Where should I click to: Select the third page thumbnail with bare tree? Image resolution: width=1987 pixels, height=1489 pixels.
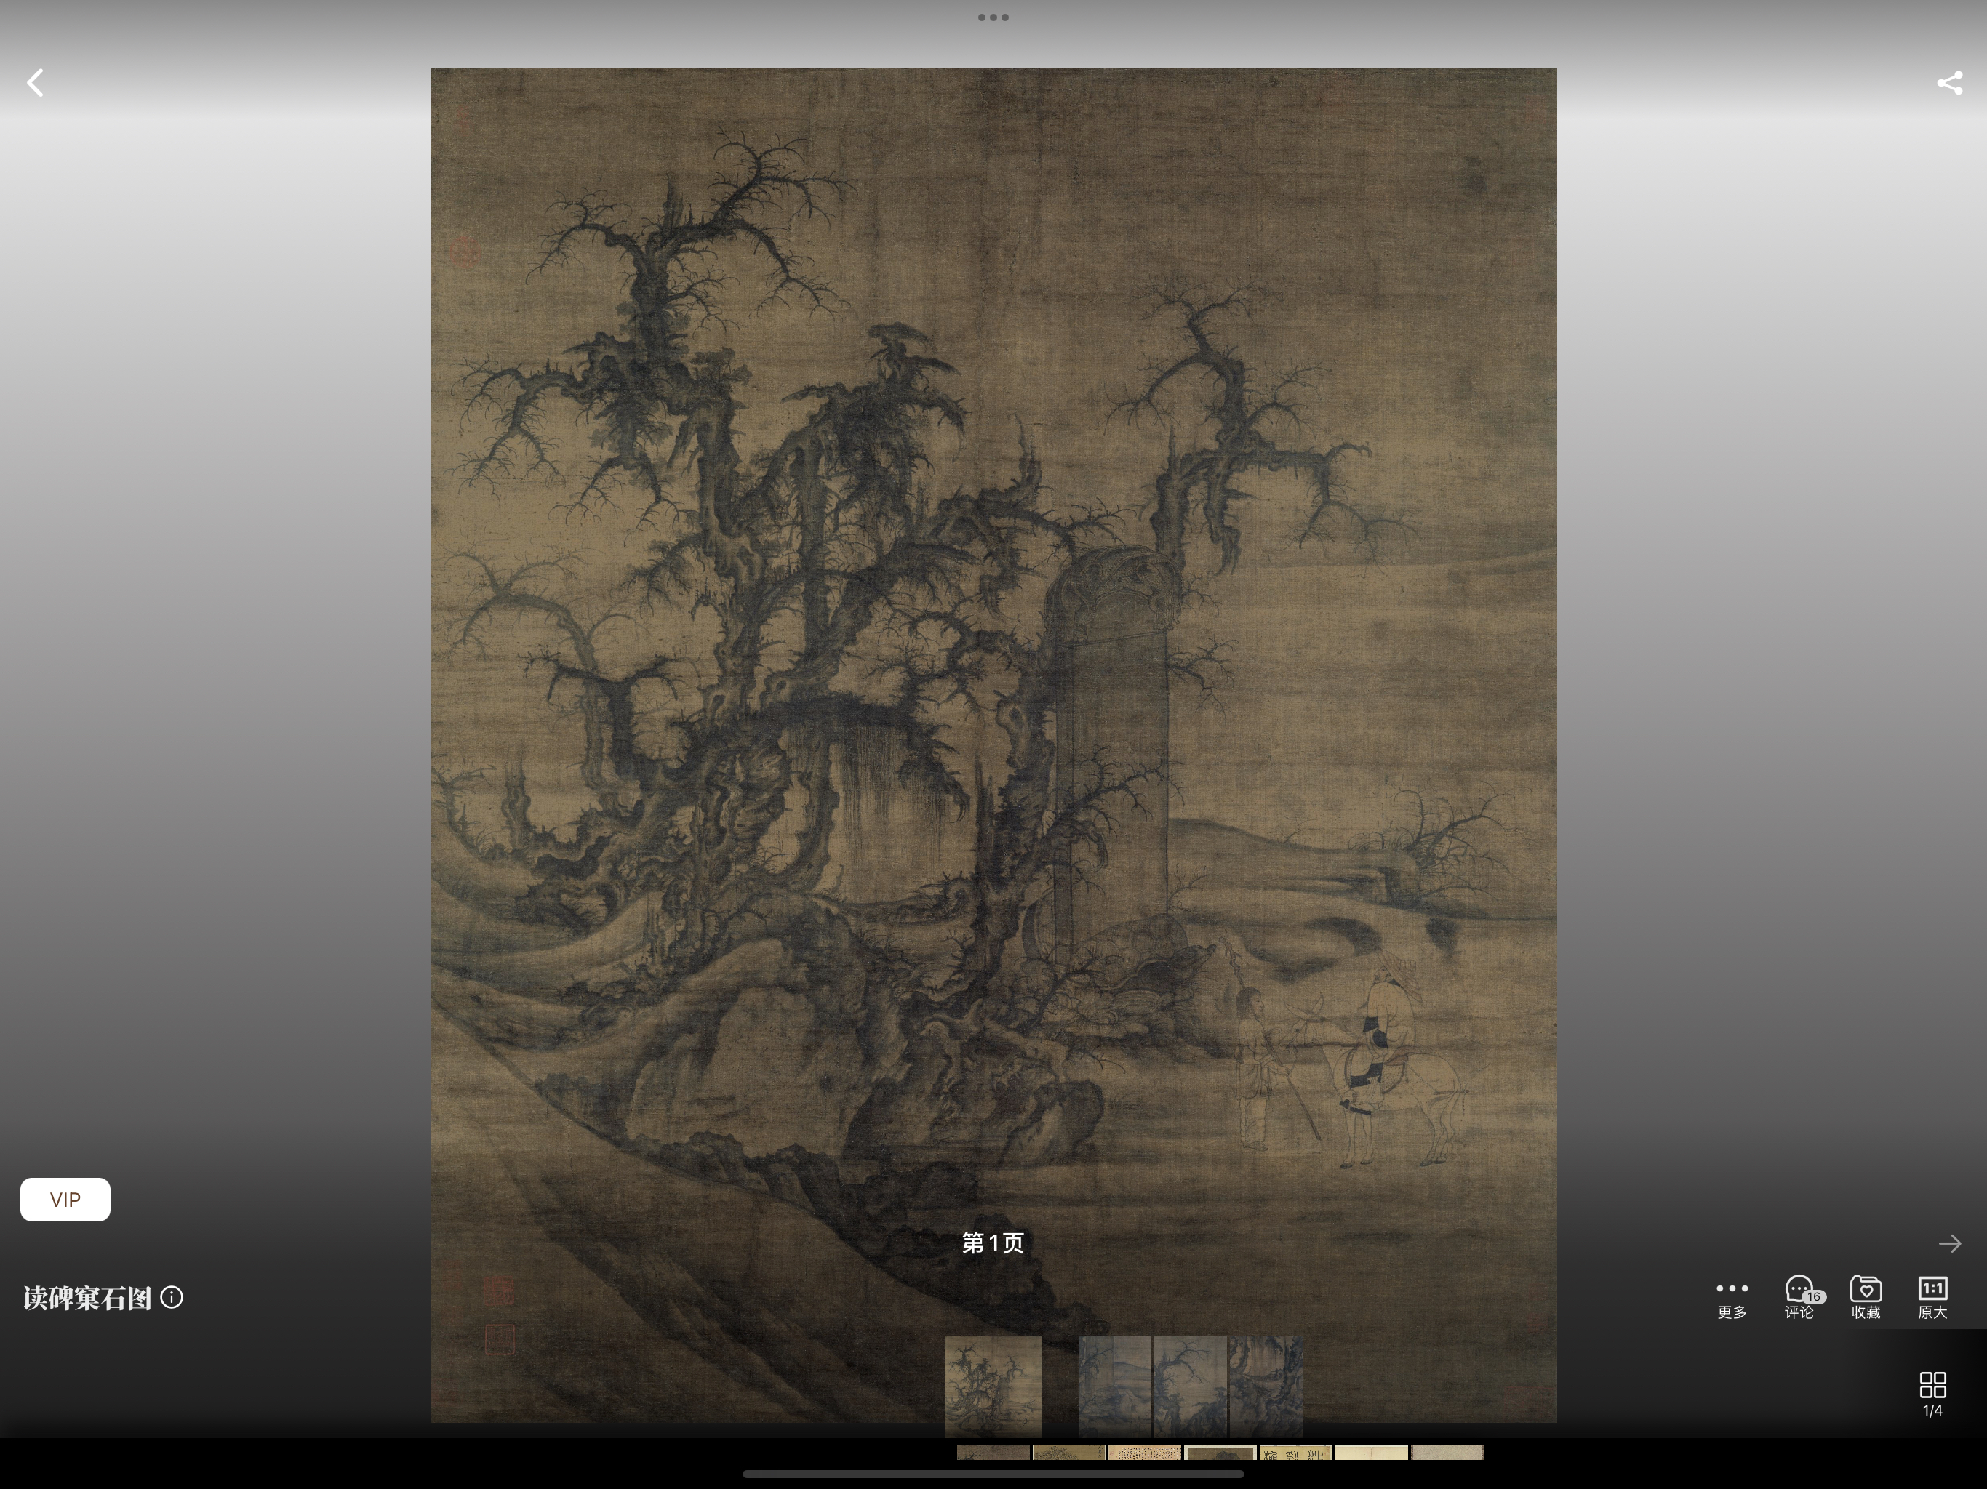coord(1190,1386)
